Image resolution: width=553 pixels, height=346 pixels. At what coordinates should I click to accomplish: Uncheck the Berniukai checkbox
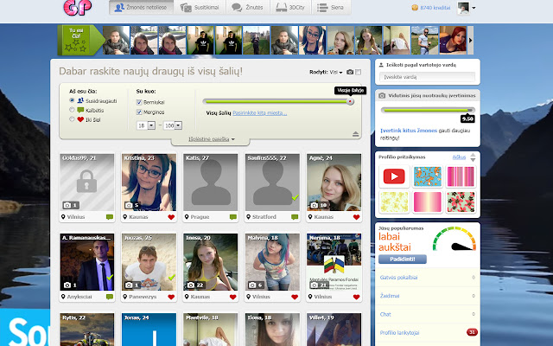coord(140,100)
